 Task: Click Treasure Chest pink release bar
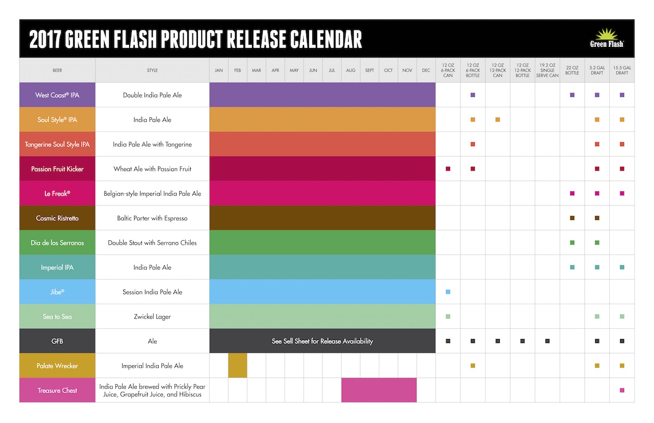point(379,390)
